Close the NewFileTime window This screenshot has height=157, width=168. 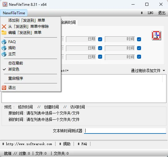point(161,4)
